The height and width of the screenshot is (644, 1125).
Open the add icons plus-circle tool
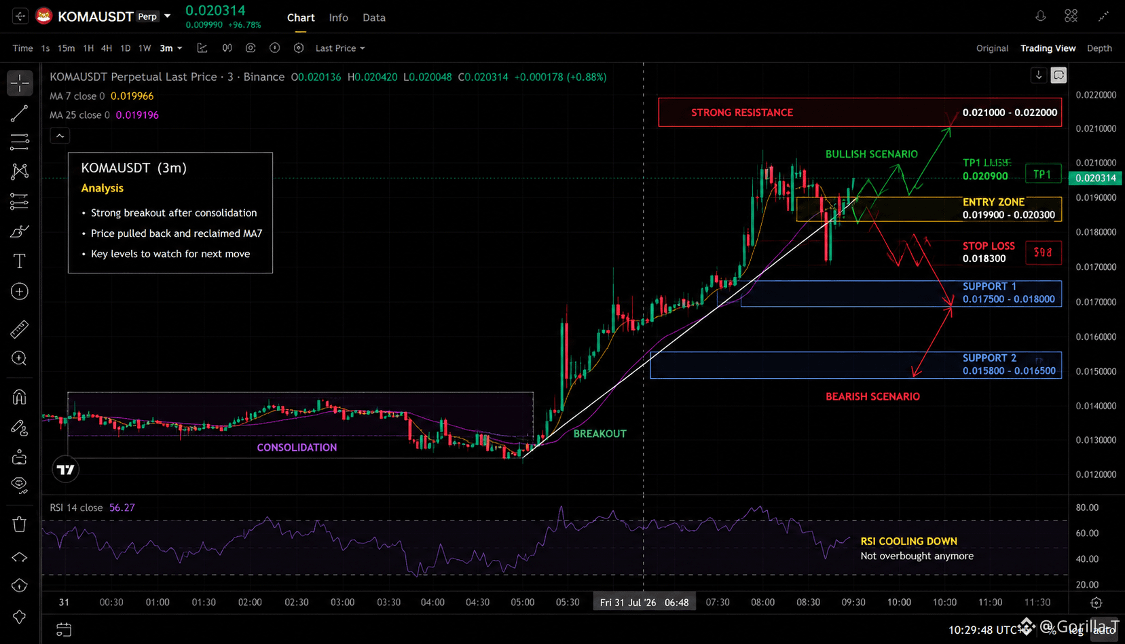click(20, 292)
